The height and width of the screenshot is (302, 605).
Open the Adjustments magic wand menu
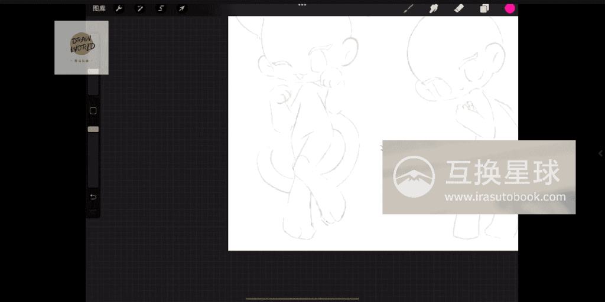point(140,9)
